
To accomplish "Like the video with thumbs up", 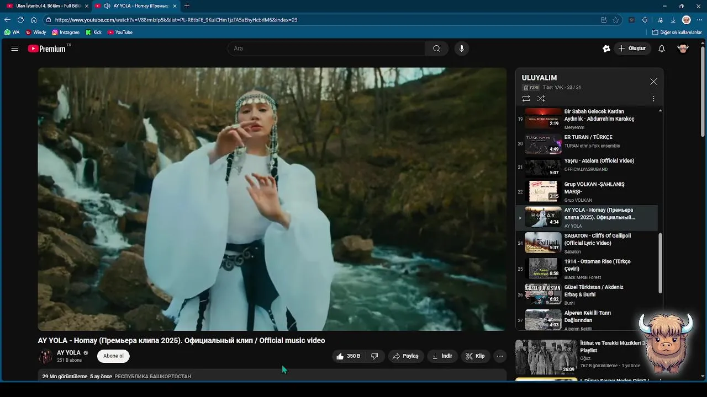I will point(348,356).
